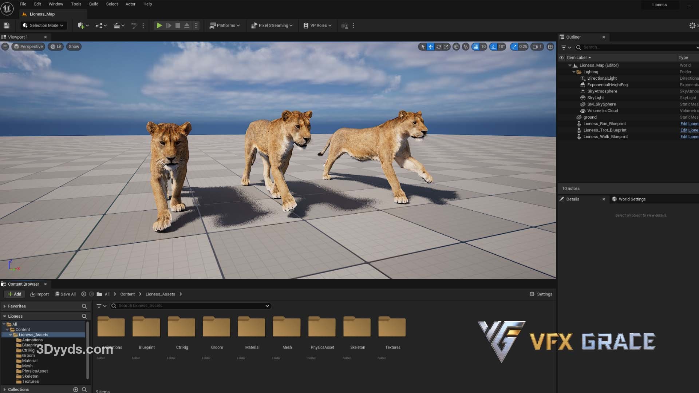699x393 pixels.
Task: Click Edit link for Lioness_Run_Blueprint
Action: 689,124
